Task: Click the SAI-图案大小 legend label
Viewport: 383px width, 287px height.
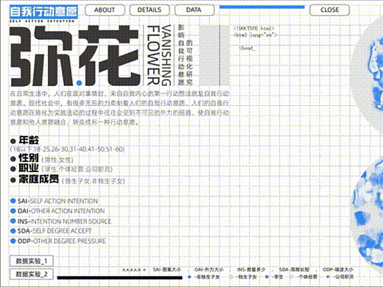Action: click(167, 269)
